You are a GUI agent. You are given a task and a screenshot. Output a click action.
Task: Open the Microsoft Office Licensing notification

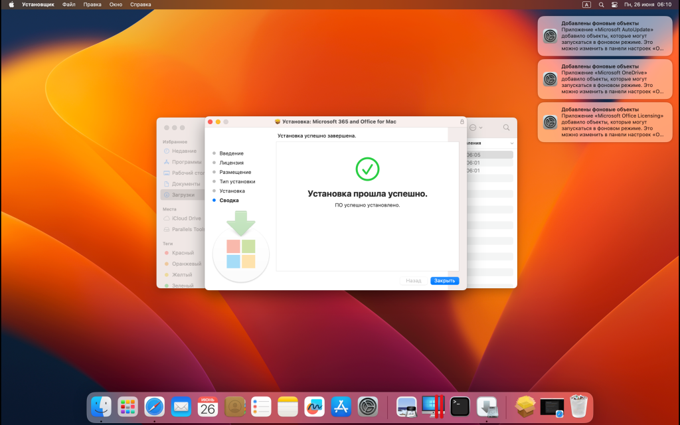(x=605, y=122)
